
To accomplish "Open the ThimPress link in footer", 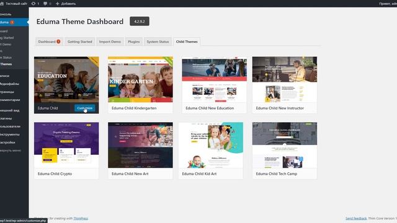I will tap(81, 218).
